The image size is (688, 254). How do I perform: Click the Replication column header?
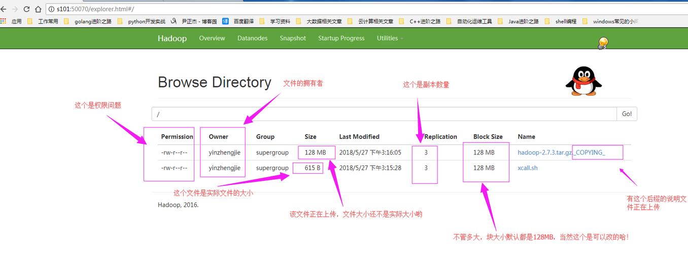tap(440, 137)
